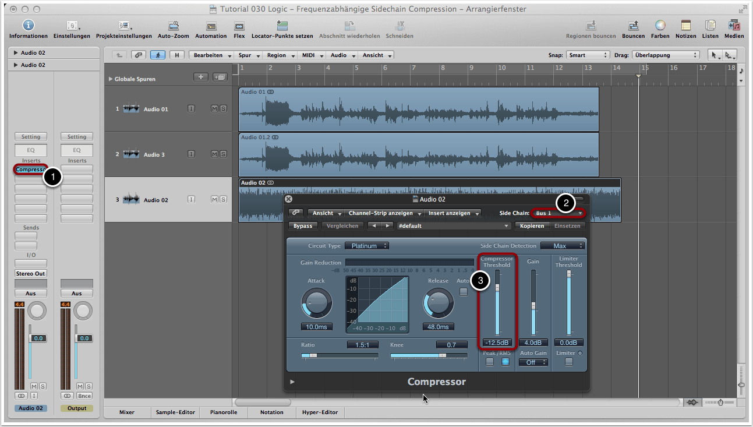753x427 pixels.
Task: Click the Kopieren button in plugin window
Action: [x=532, y=226]
